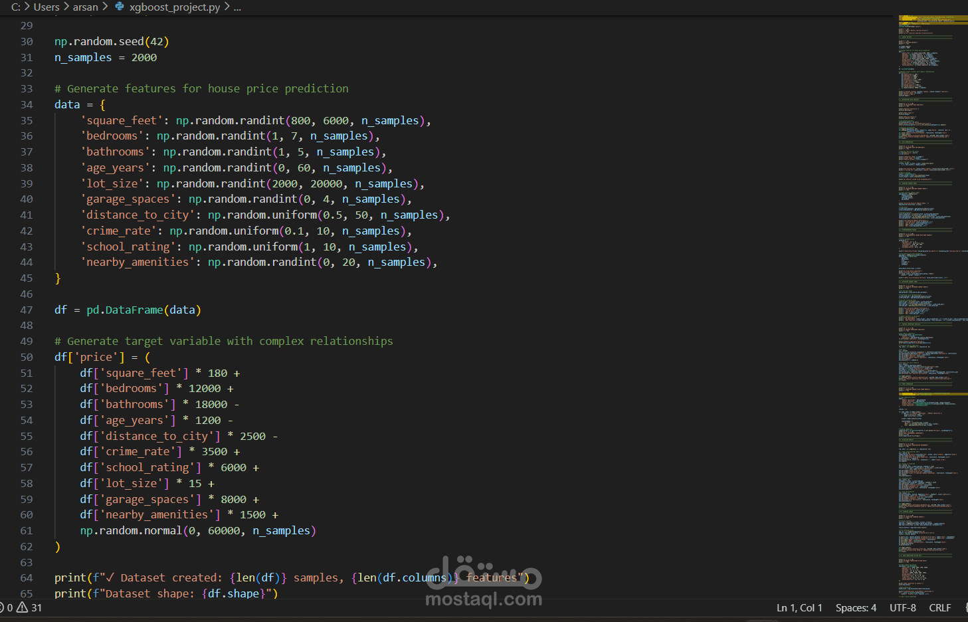This screenshot has width=968, height=622.
Task: Click df['bedrooms'] * 12000 line
Action: point(157,388)
